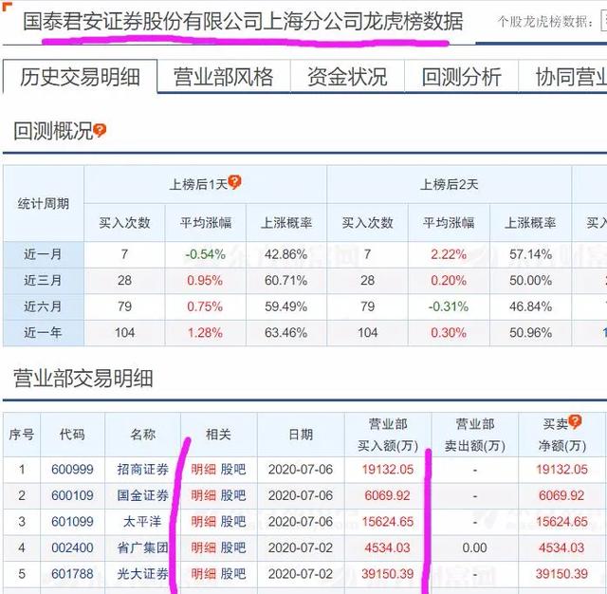Image resolution: width=607 pixels, height=594 pixels.
Task: Click 明细 link in 国金证券 row
Action: tap(204, 495)
